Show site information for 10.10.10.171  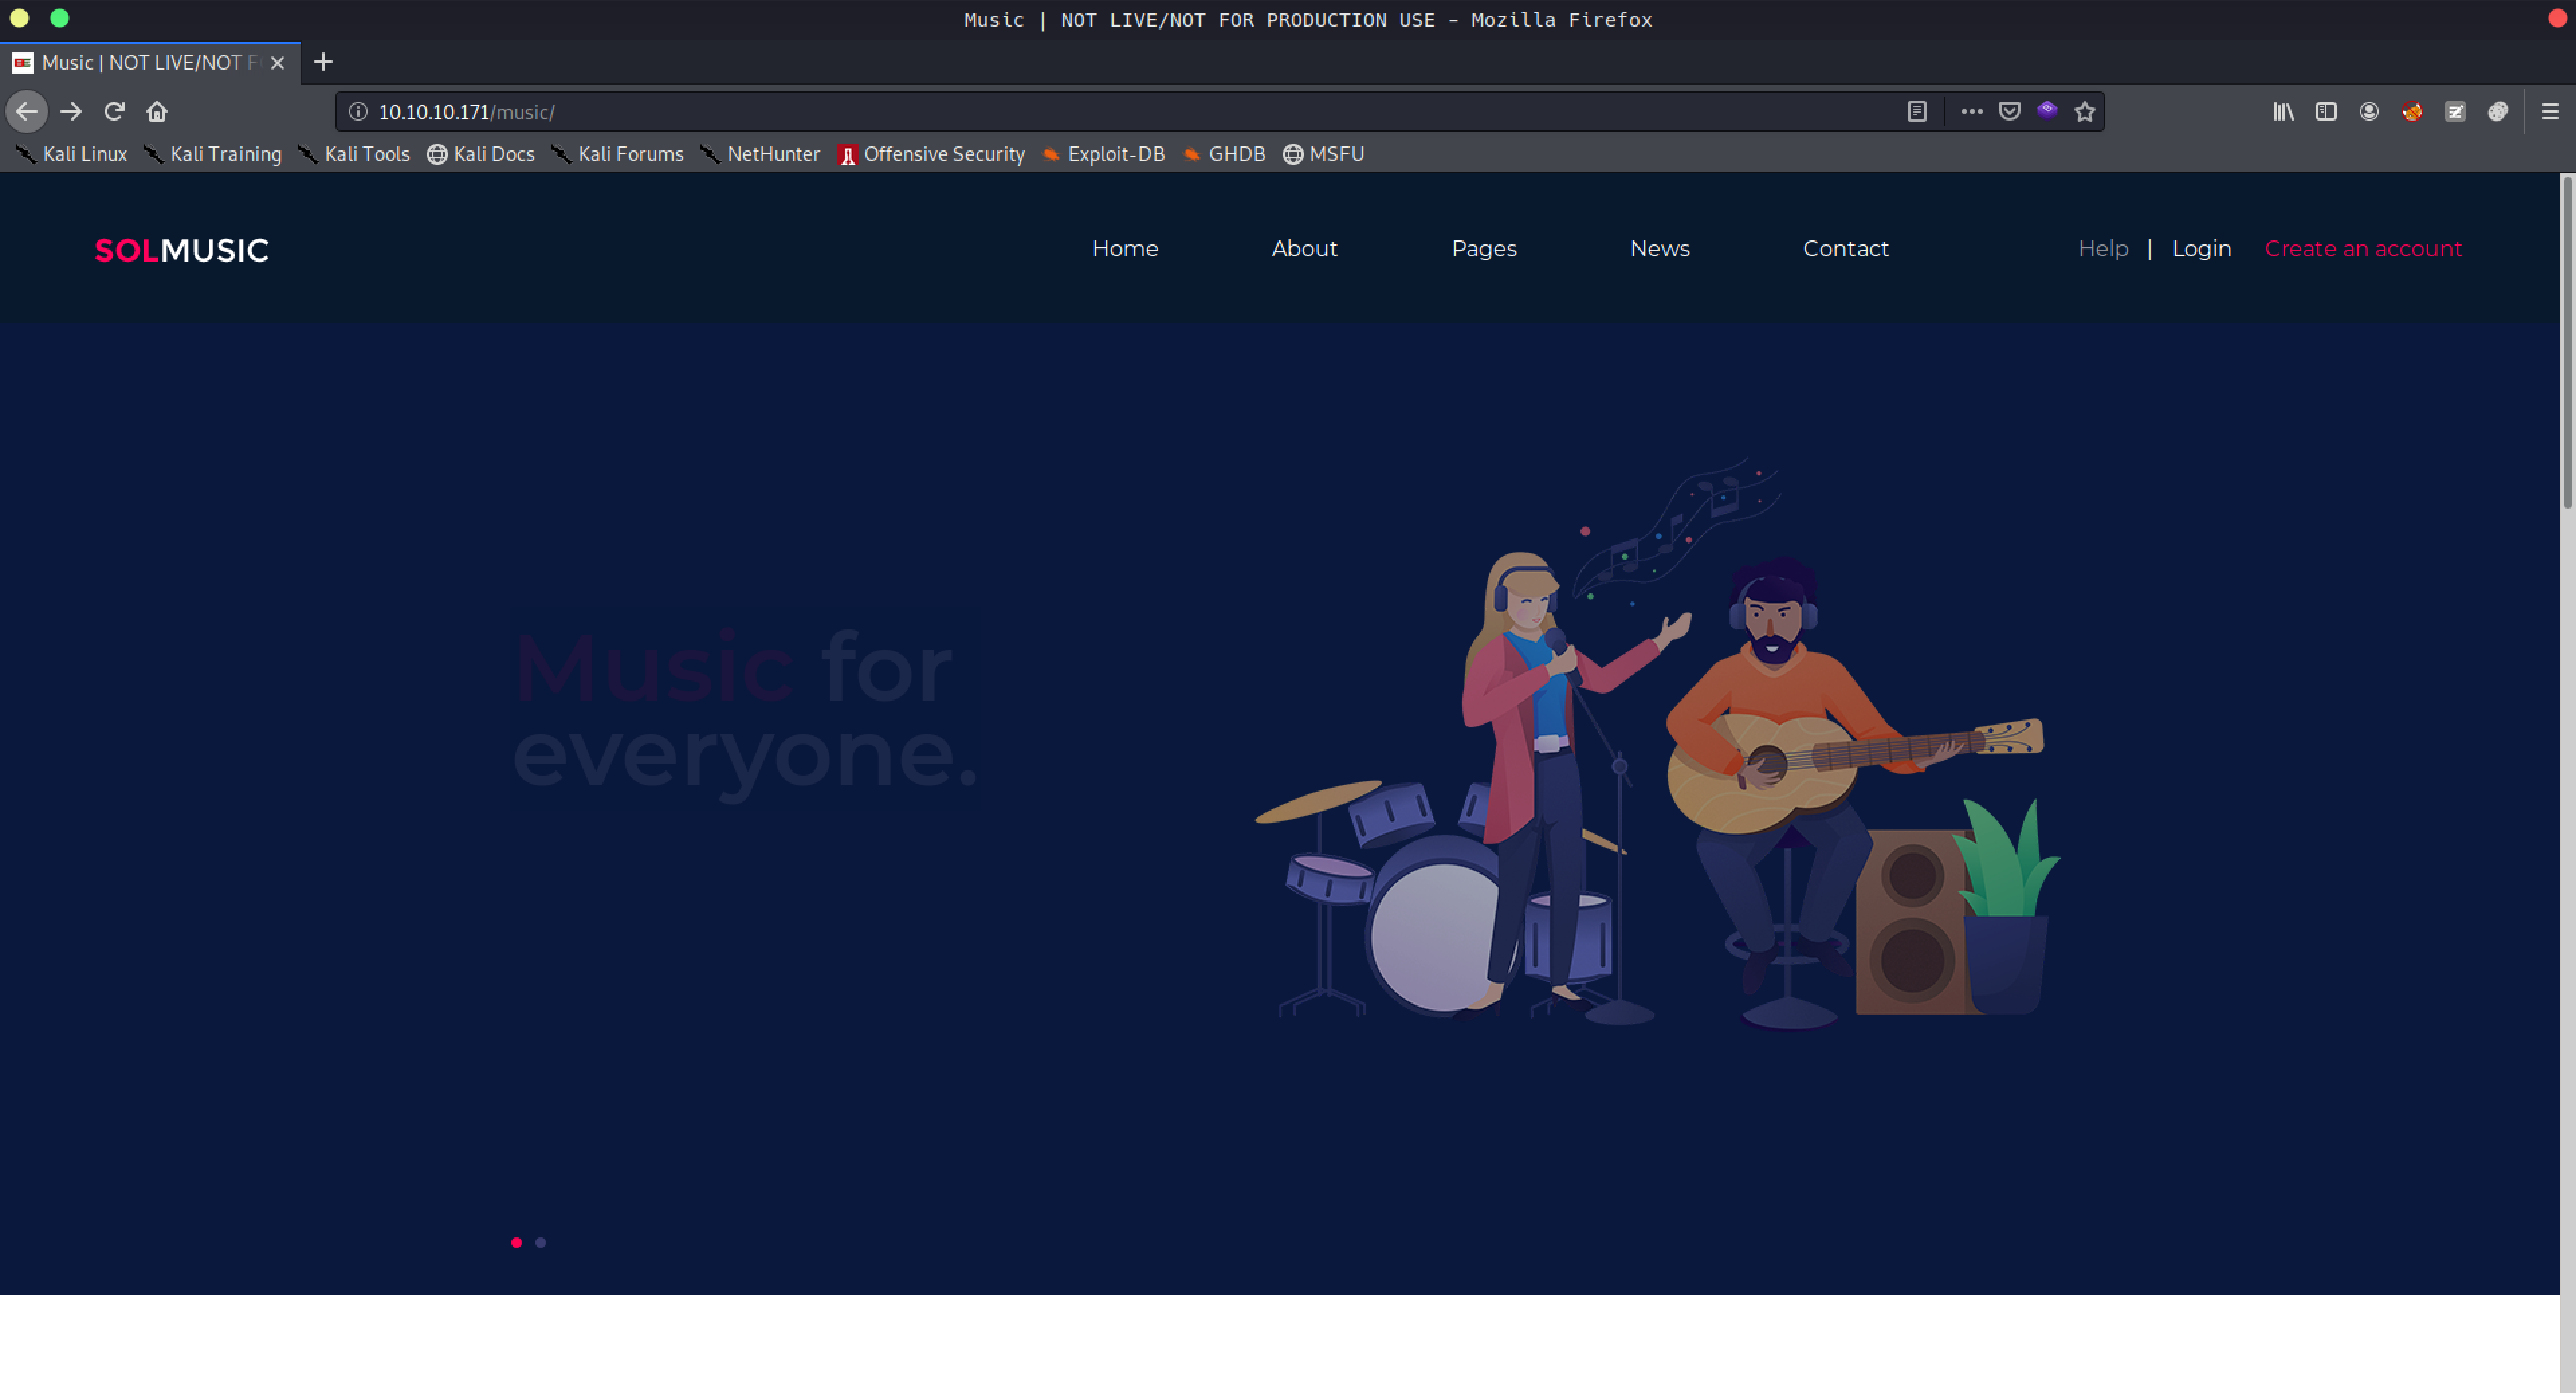coord(358,111)
